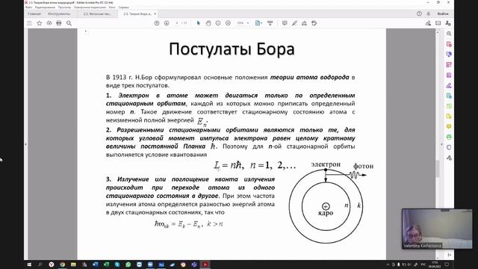The height and width of the screenshot is (269, 478).
Task: Zoom in with the plus icon
Action: point(228,23)
